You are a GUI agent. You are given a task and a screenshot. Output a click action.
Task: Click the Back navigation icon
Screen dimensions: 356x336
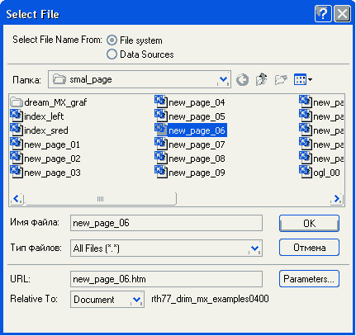pyautogui.click(x=242, y=80)
